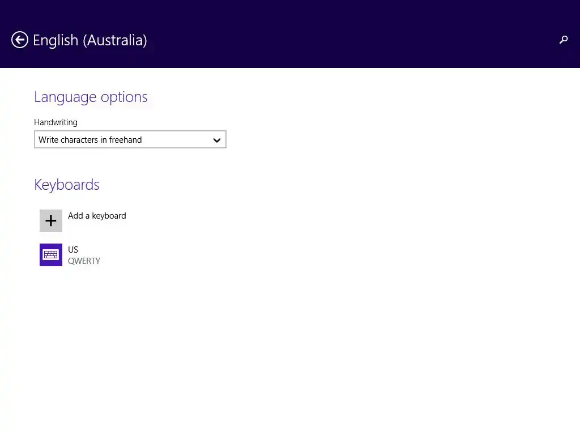Open search with the magnifier icon

(x=564, y=40)
